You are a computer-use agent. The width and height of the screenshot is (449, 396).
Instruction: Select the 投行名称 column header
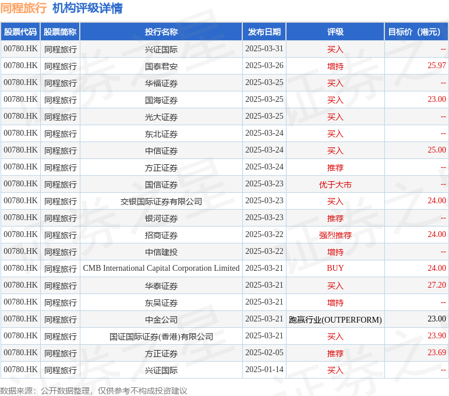pyautogui.click(x=161, y=32)
